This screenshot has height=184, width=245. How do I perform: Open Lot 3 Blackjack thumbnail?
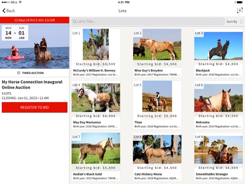coord(218,46)
